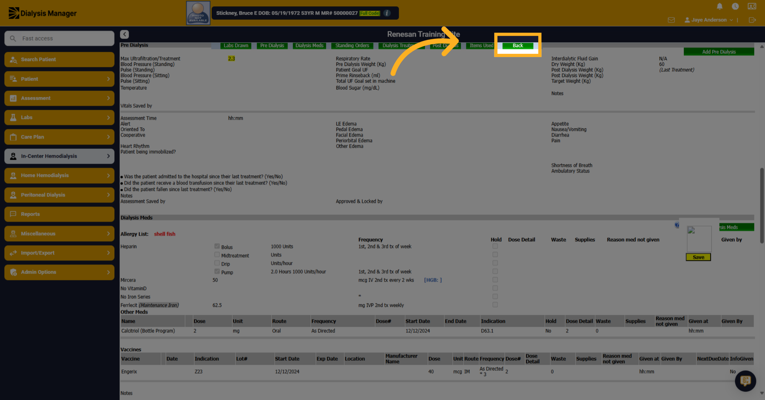Viewport: 765px width, 400px height.
Task: Toggle the Drip checkbox
Action: [217, 263]
